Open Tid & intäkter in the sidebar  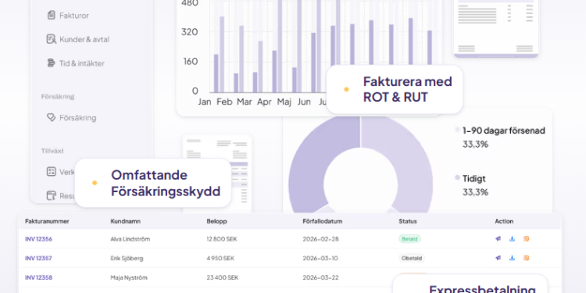(76, 63)
